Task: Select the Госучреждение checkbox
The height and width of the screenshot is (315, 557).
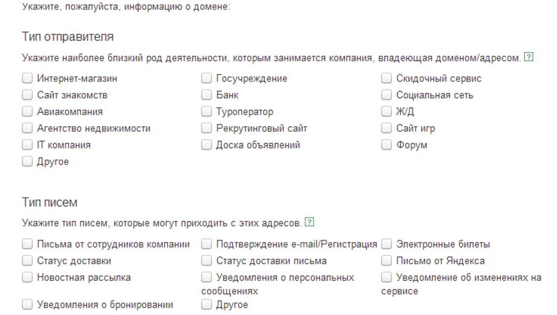Action: point(207,79)
